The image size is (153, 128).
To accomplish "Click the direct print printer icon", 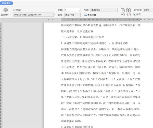I will point(6,10).
